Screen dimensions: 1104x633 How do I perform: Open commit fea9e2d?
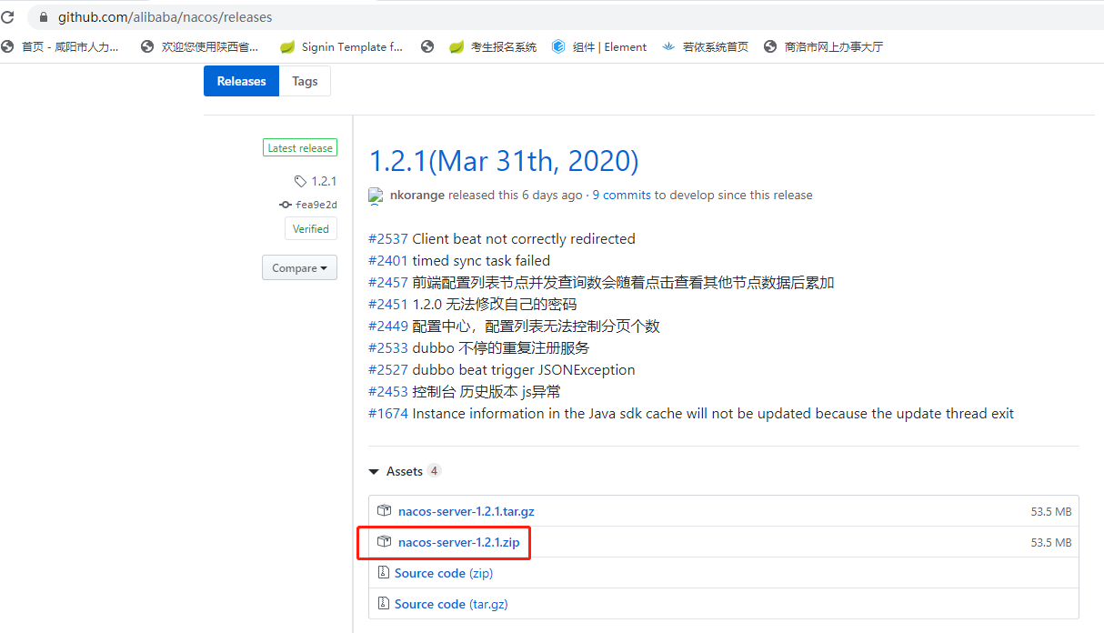coord(308,205)
